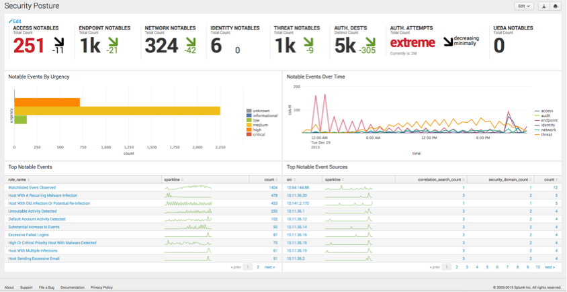Click the medium urgency yellow bar
567x292 pixels.
[x=117, y=111]
